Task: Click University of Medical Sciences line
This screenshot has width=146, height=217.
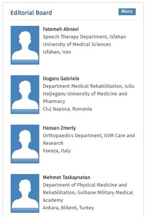Action: coord(77,44)
